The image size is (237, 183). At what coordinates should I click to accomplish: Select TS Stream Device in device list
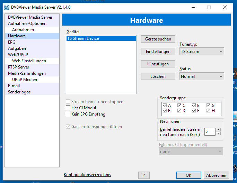83,38
